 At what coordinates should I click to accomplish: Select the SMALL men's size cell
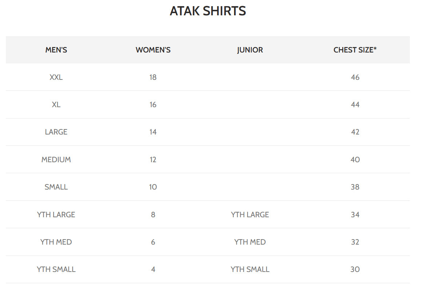pyautogui.click(x=56, y=187)
